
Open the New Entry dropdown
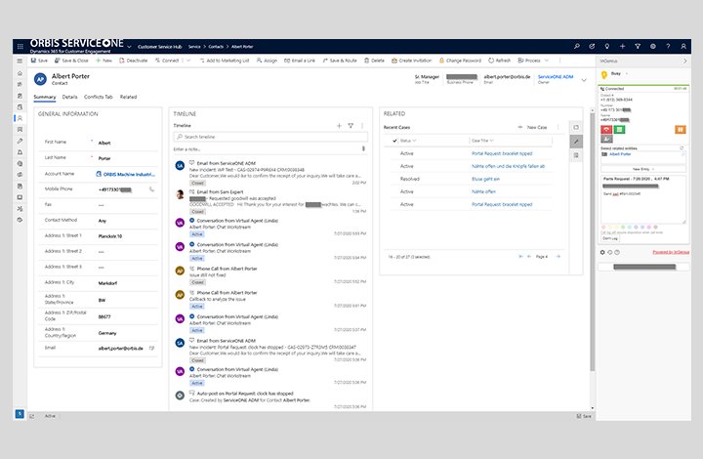[x=642, y=169]
